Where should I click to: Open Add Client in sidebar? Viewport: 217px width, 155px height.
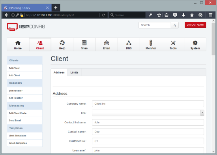pos(24,76)
